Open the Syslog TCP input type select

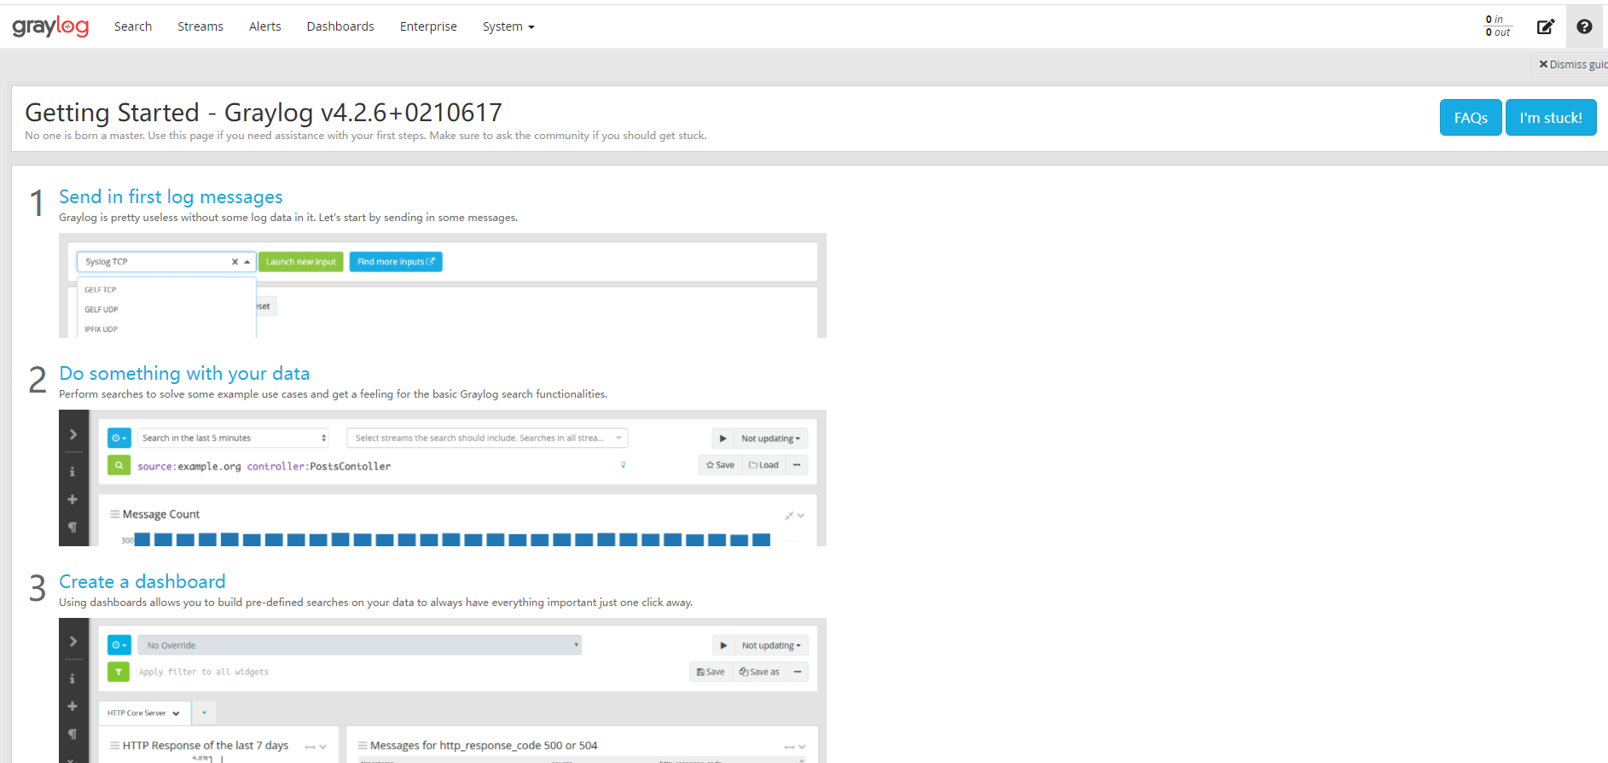[166, 262]
